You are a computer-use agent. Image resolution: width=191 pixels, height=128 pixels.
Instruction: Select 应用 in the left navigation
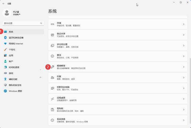pyautogui.click(x=11, y=55)
